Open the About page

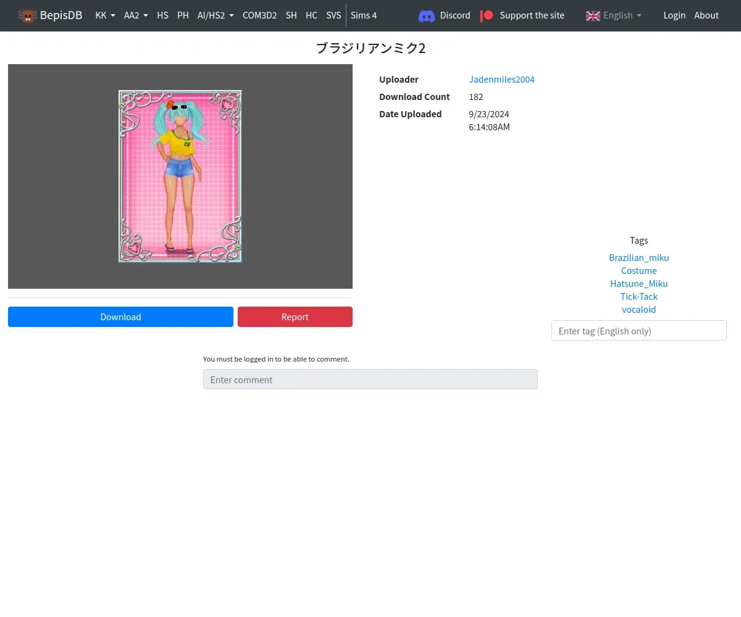[706, 15]
